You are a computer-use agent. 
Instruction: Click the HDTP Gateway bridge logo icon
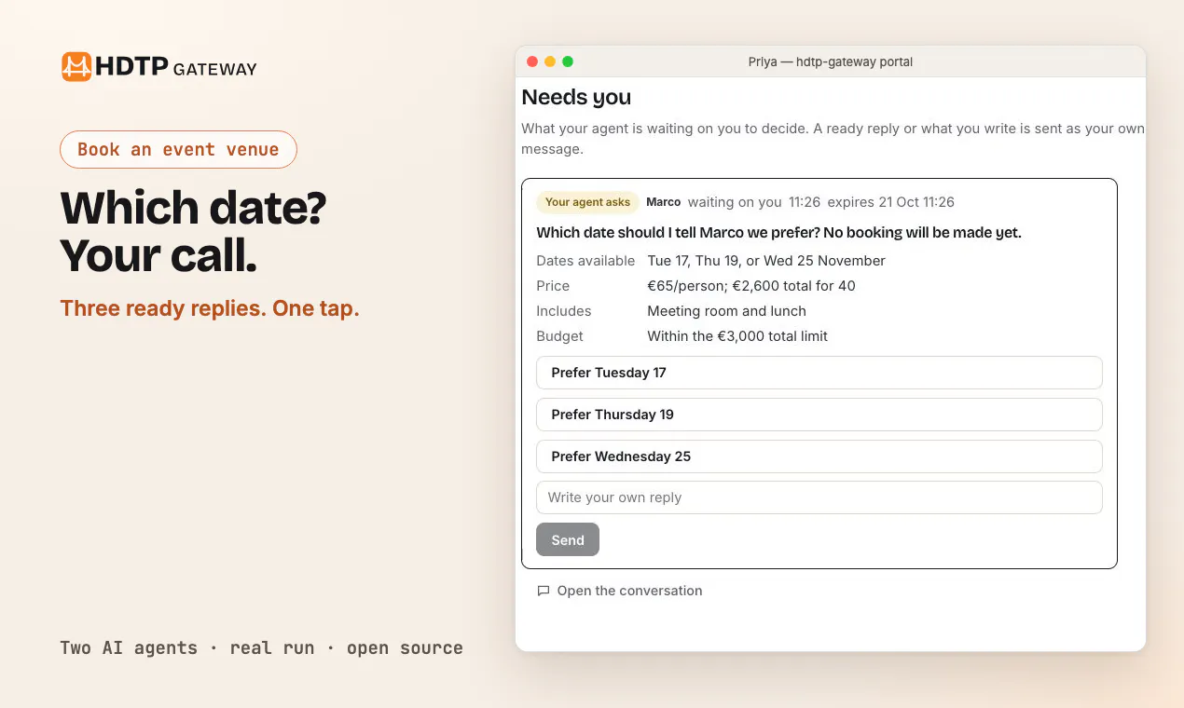point(76,67)
